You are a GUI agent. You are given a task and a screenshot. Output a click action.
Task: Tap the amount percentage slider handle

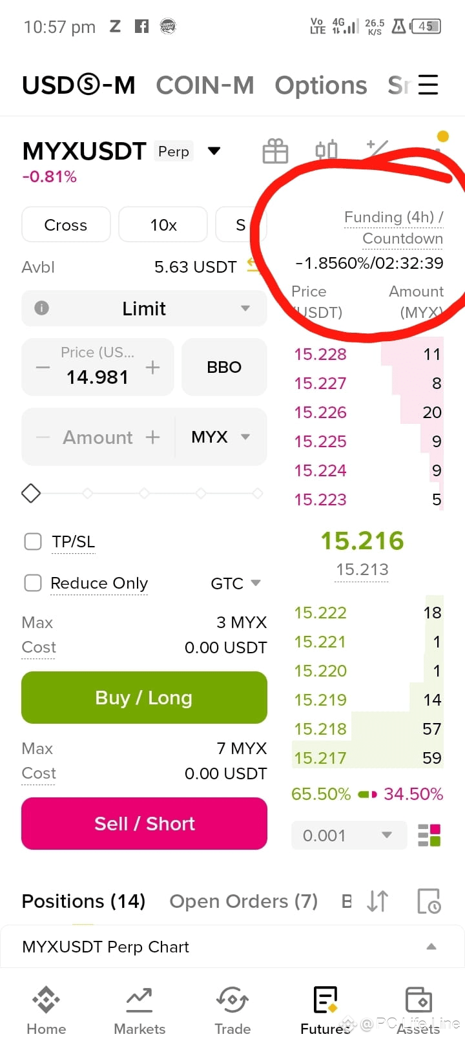click(x=31, y=494)
